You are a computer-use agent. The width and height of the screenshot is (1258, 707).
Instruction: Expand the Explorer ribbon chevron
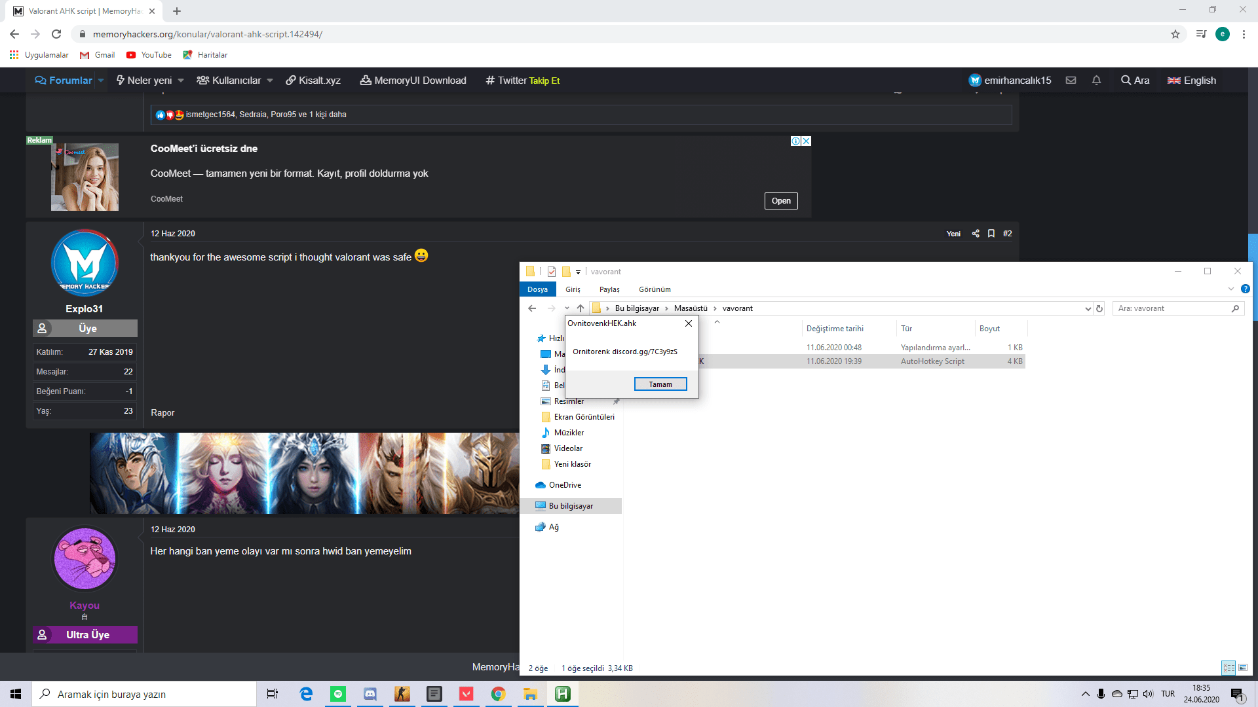point(1230,289)
